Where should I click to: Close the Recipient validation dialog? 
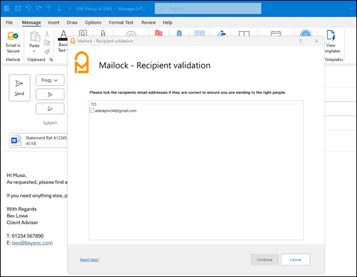(316, 41)
